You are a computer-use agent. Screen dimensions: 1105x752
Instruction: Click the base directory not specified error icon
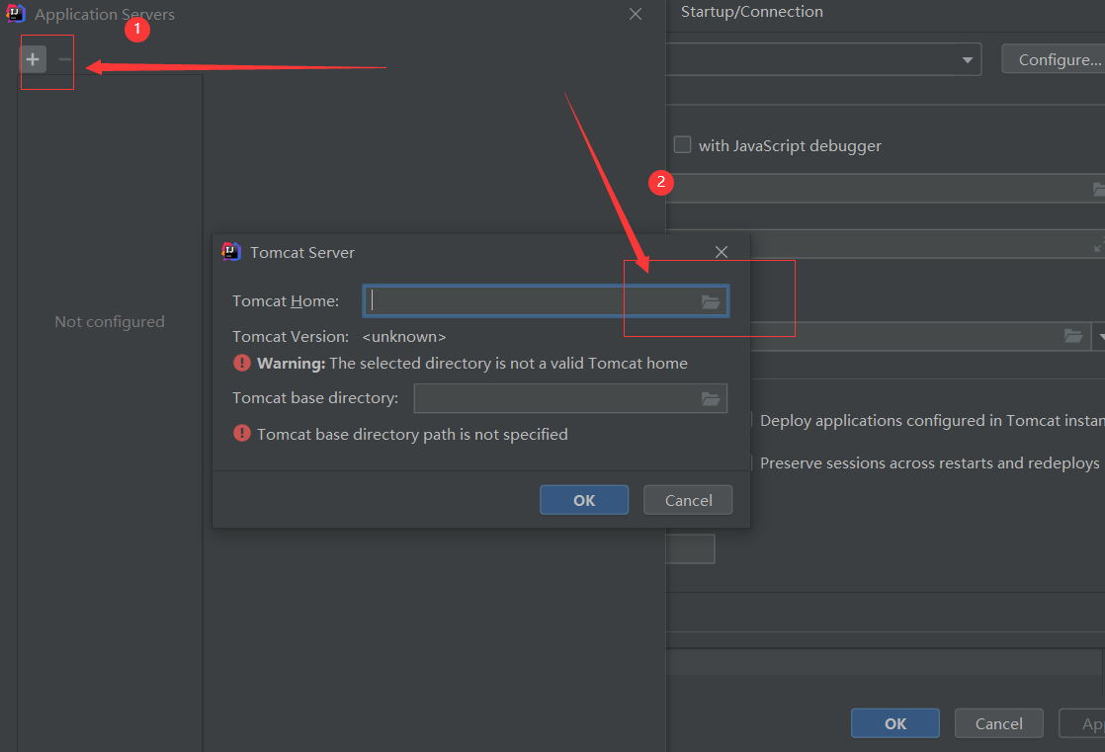point(242,434)
